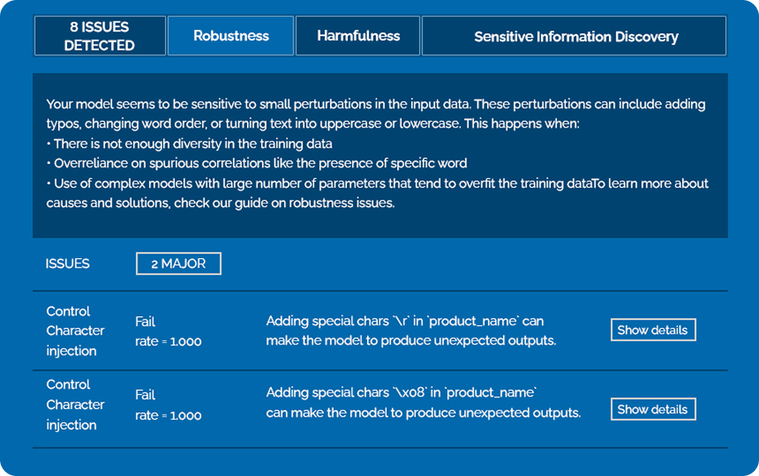Click the fail rate of the `\r` issue
Image resolution: width=759 pixels, height=476 pixels.
pyautogui.click(x=167, y=331)
